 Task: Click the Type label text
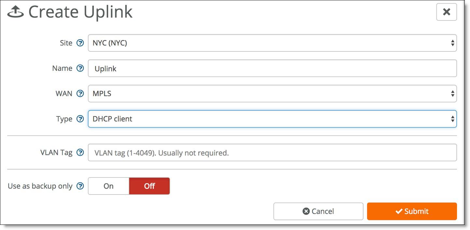pos(64,119)
